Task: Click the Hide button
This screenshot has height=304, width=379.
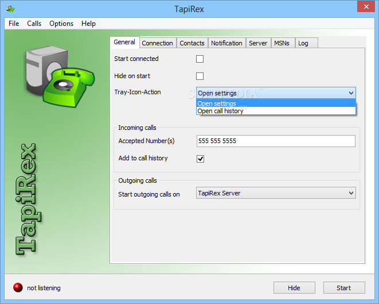Action: tap(294, 288)
